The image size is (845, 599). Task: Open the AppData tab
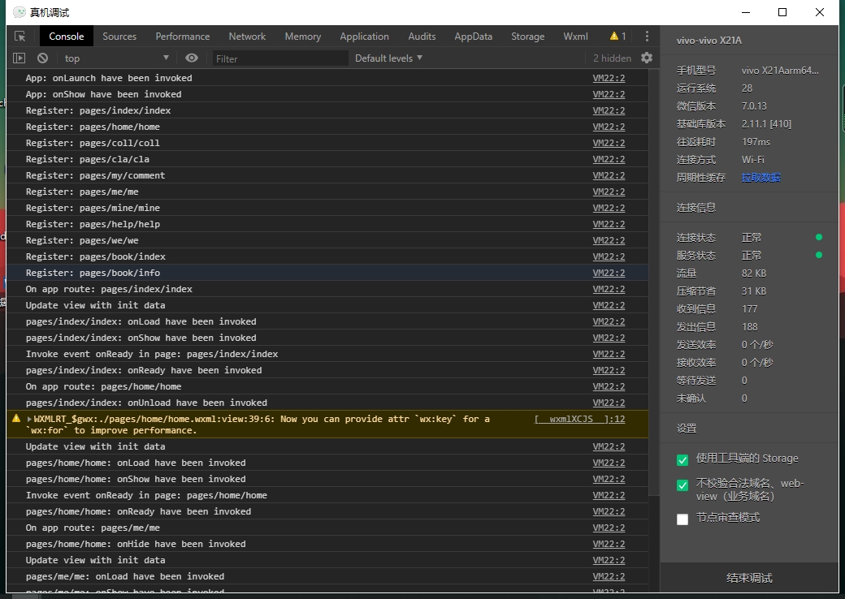[x=473, y=37]
